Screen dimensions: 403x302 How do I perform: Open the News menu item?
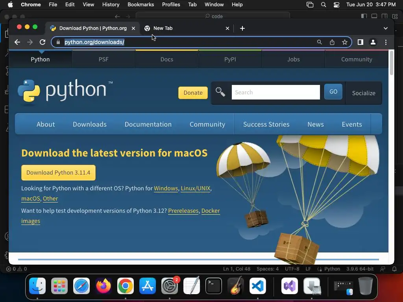316,124
